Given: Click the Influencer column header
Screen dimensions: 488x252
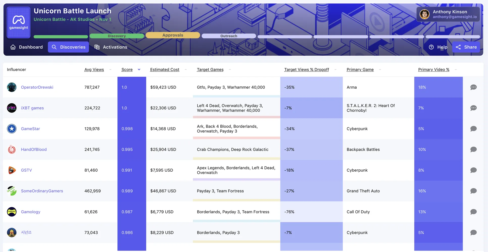Looking at the screenshot, I should [x=16, y=70].
